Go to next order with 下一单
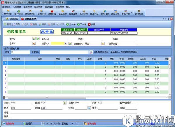This screenshot has height=127, width=175. (82, 24)
